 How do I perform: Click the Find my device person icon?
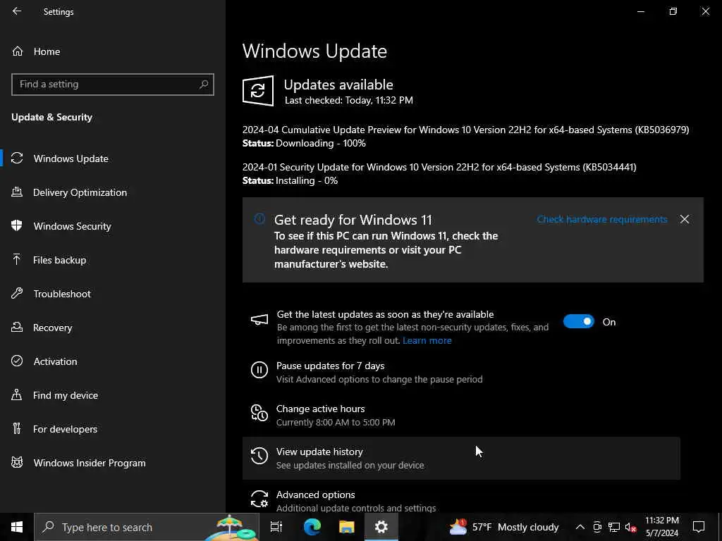(17, 395)
